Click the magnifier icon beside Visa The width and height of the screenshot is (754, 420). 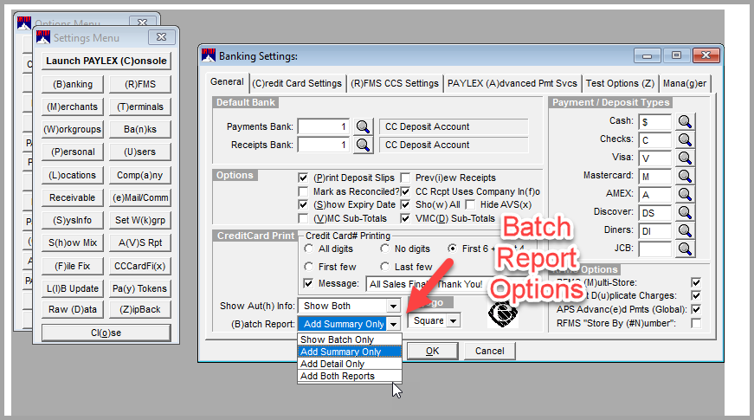[x=686, y=158]
